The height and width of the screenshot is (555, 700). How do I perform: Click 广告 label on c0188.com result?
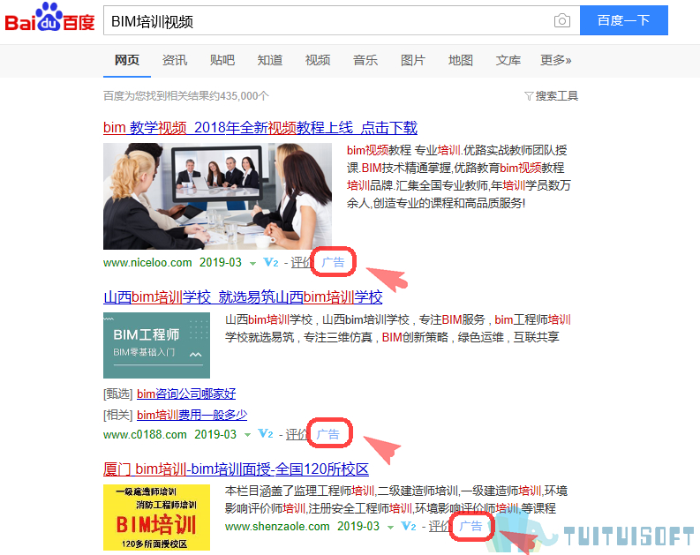pos(328,434)
